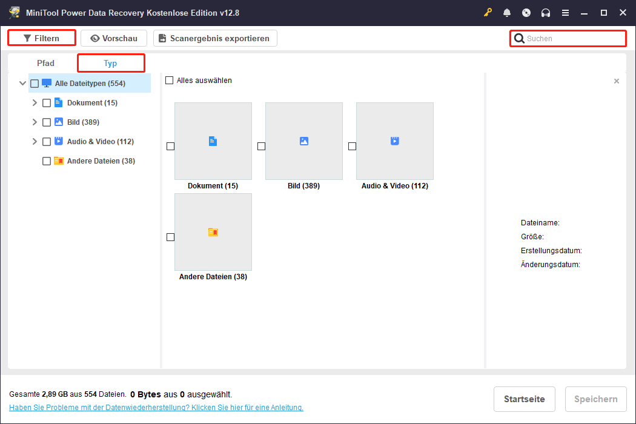Screen dimensions: 636x424
Task: Close the preview details panel
Action: [617, 81]
